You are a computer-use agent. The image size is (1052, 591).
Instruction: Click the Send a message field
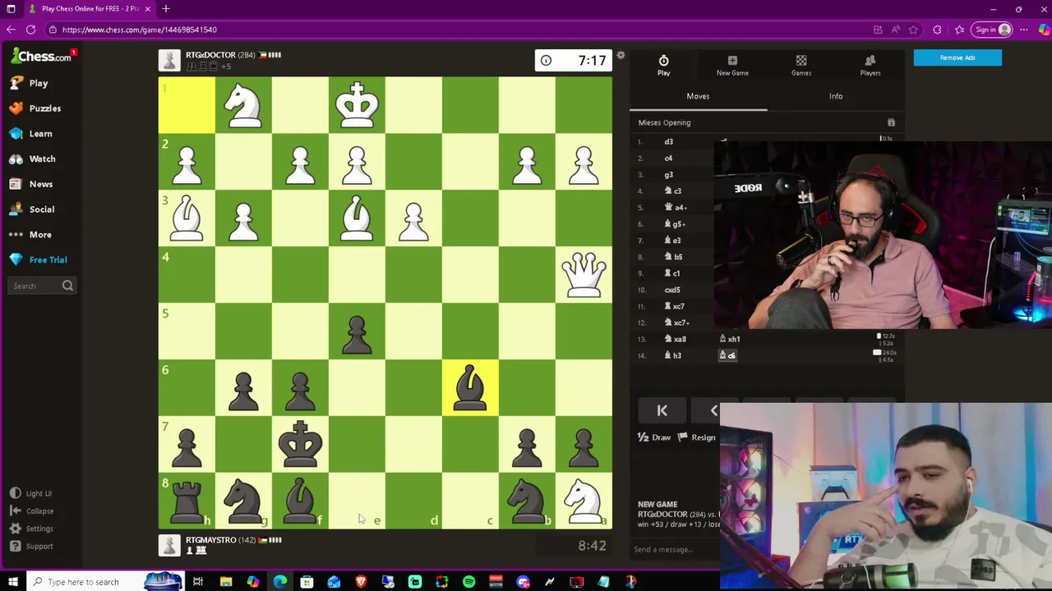pyautogui.click(x=674, y=549)
